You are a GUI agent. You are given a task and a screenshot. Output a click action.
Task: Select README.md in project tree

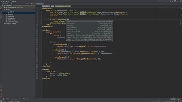tap(11, 20)
